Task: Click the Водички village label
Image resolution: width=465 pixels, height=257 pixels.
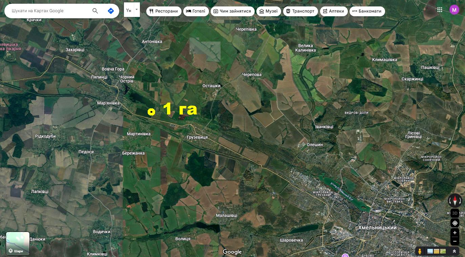Action: coord(102,232)
